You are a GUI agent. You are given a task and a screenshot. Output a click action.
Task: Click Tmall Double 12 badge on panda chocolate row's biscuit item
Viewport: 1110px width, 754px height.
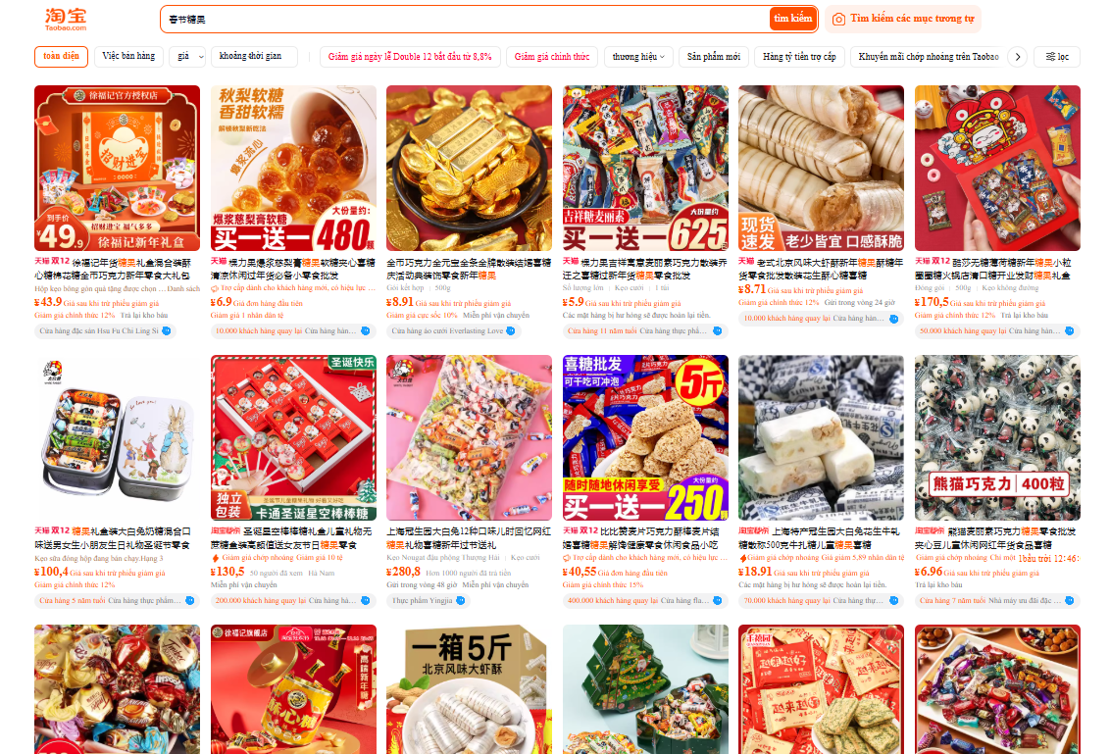coord(580,530)
